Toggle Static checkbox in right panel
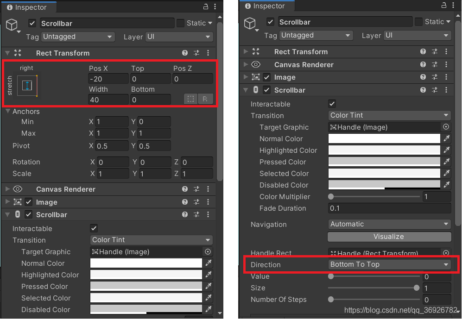The image size is (462, 319). 418,22
